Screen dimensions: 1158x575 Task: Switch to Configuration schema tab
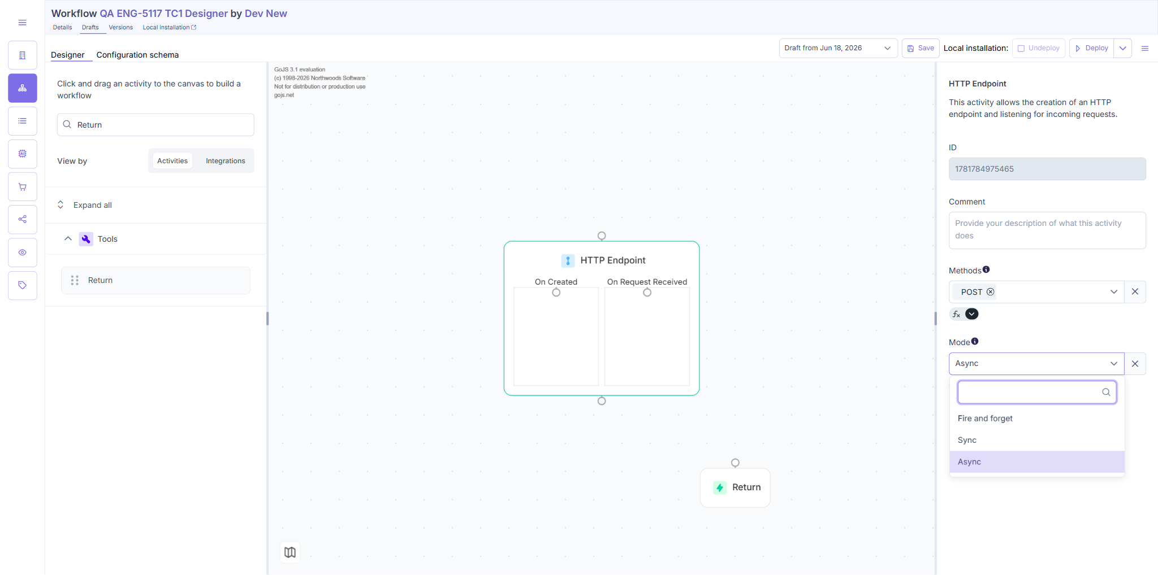[137, 55]
